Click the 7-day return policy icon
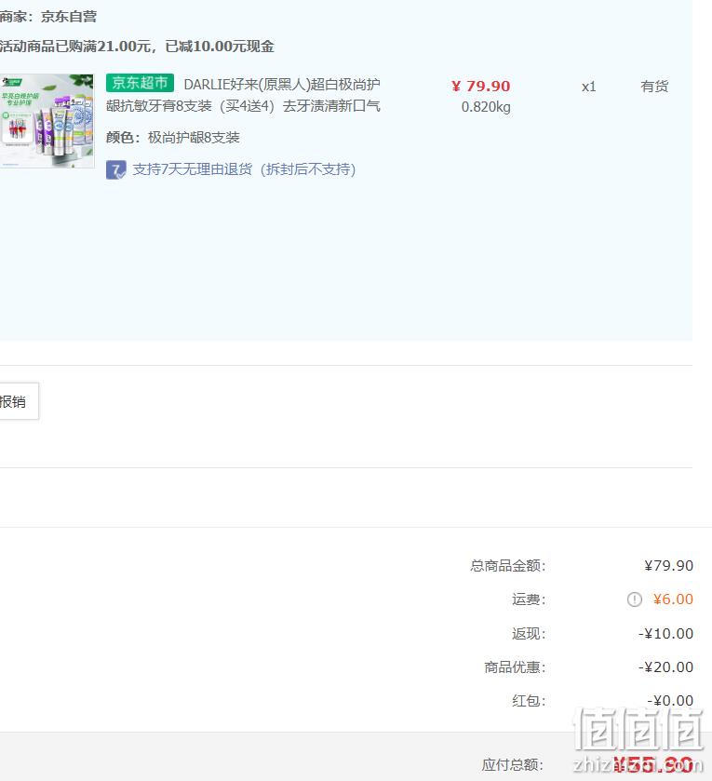This screenshot has width=712, height=781. click(115, 169)
